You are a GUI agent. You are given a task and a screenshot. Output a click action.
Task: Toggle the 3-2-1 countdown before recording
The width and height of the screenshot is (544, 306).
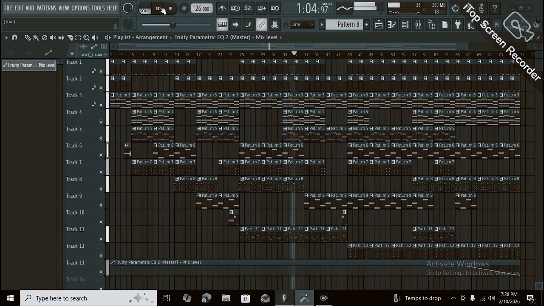248,8
